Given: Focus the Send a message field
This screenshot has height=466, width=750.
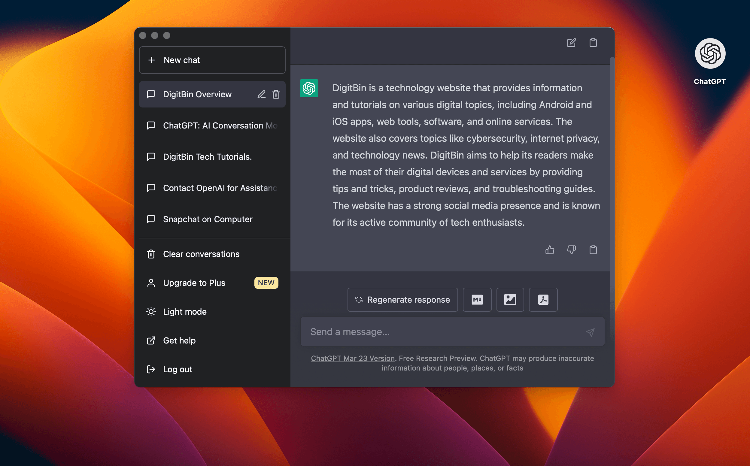Looking at the screenshot, I should point(452,331).
